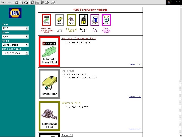Click the vertical scrollbar thumb
The width and height of the screenshot is (182, 137).
[x=181, y=44]
